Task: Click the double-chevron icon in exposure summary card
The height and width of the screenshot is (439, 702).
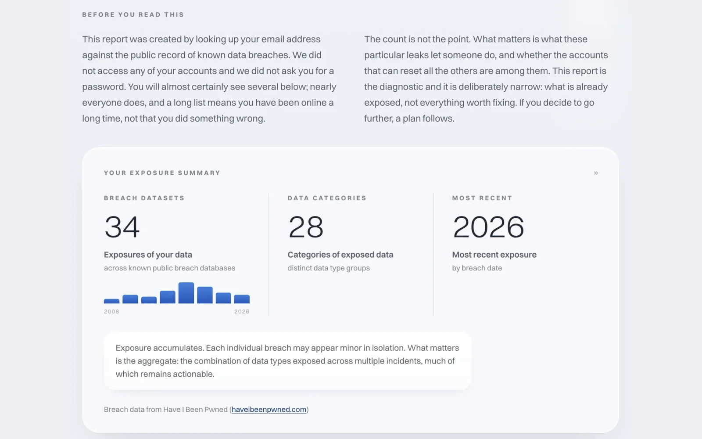Action: tap(596, 173)
